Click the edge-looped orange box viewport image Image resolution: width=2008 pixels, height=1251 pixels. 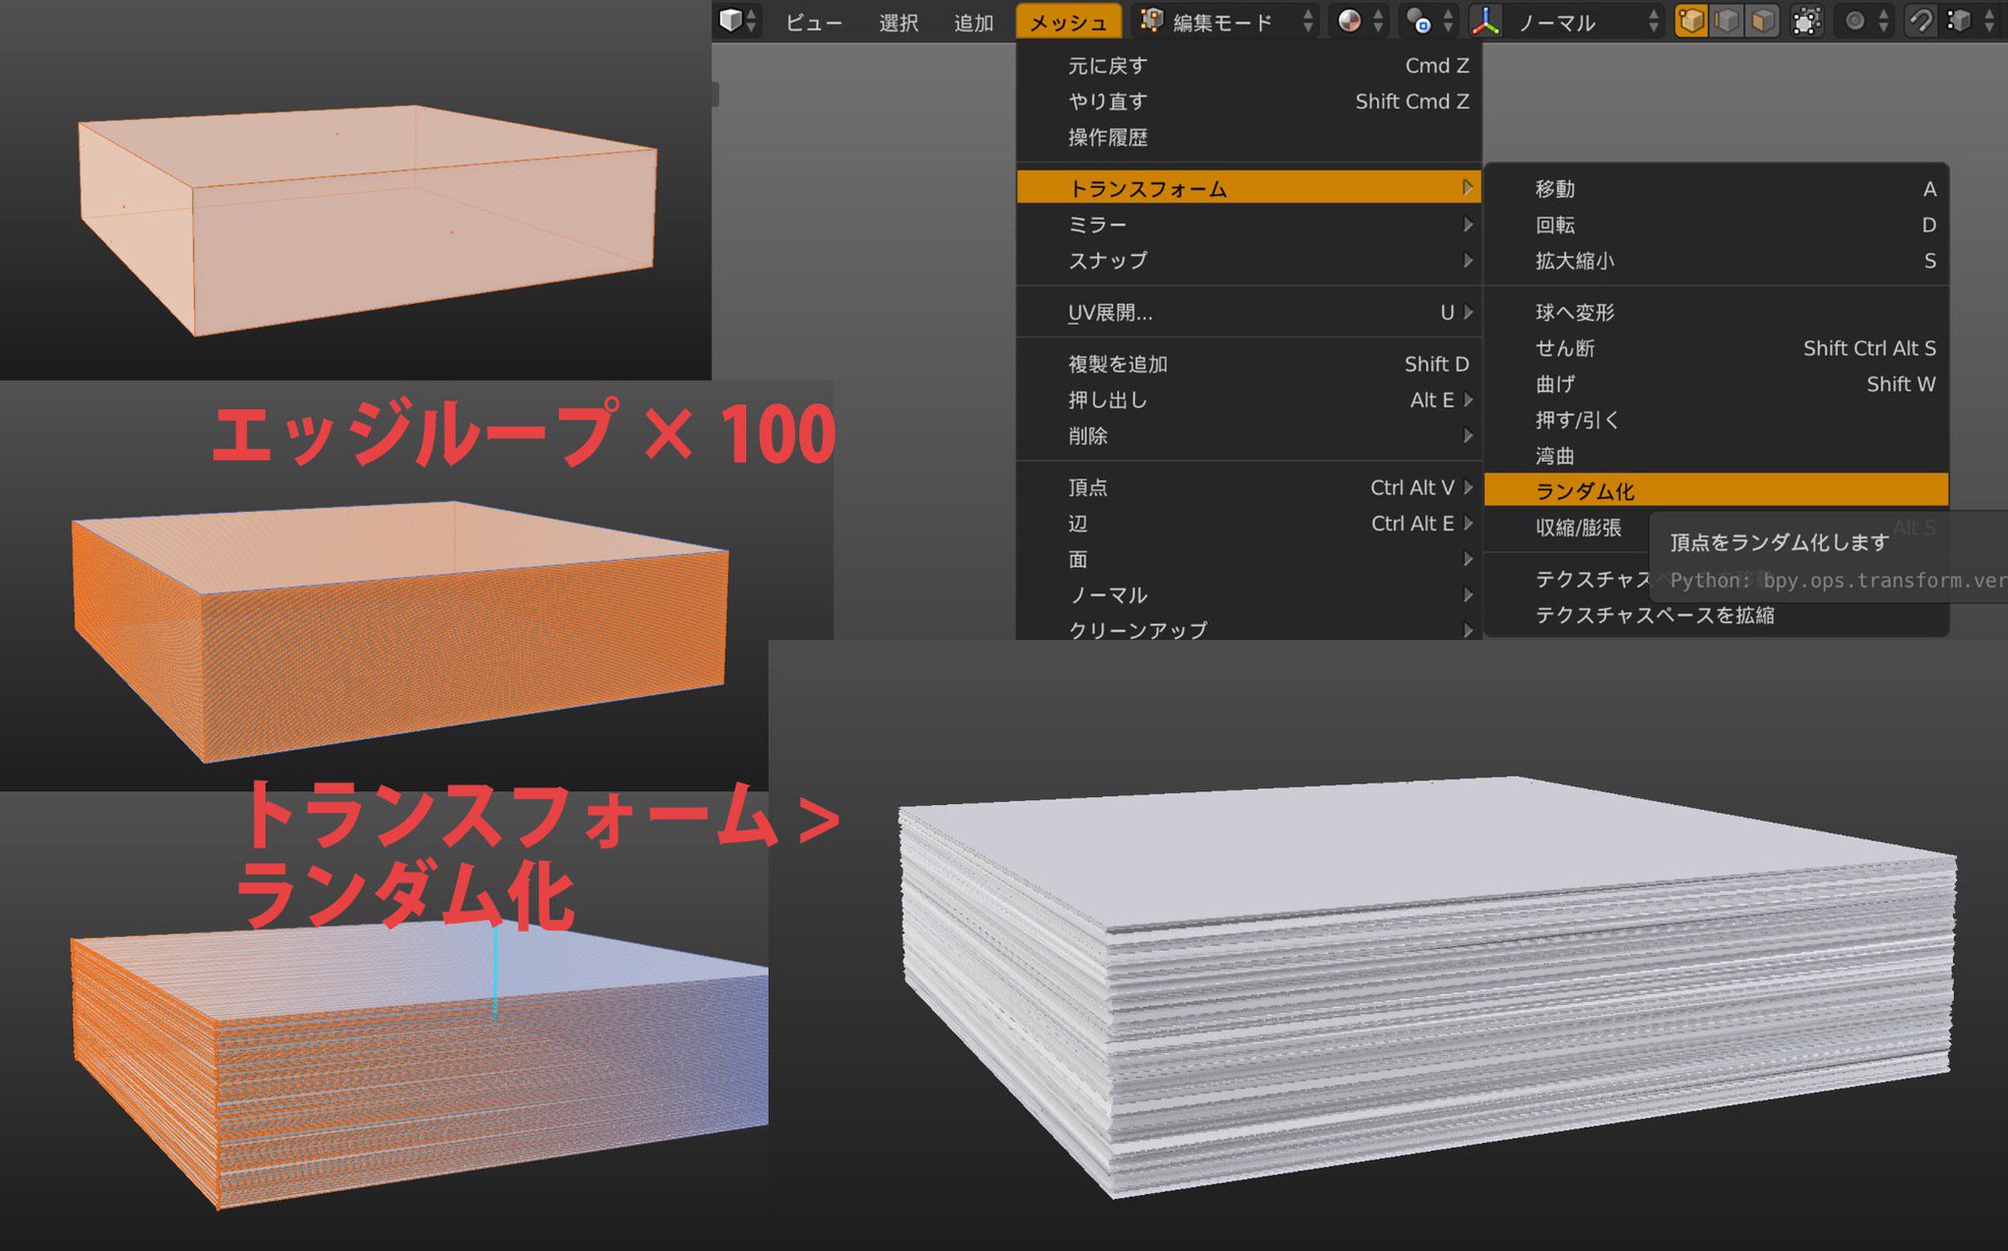click(417, 586)
